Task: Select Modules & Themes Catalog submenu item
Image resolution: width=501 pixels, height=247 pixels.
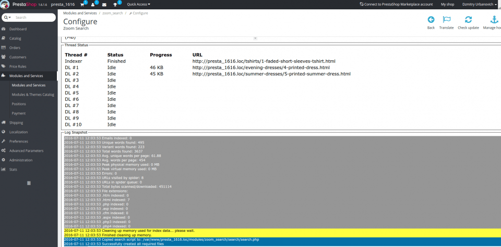Action: [x=33, y=95]
